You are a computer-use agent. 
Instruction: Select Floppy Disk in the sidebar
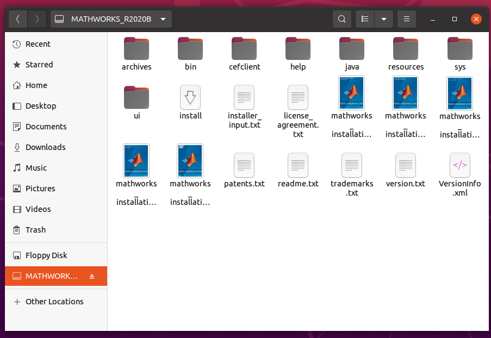coord(56,256)
